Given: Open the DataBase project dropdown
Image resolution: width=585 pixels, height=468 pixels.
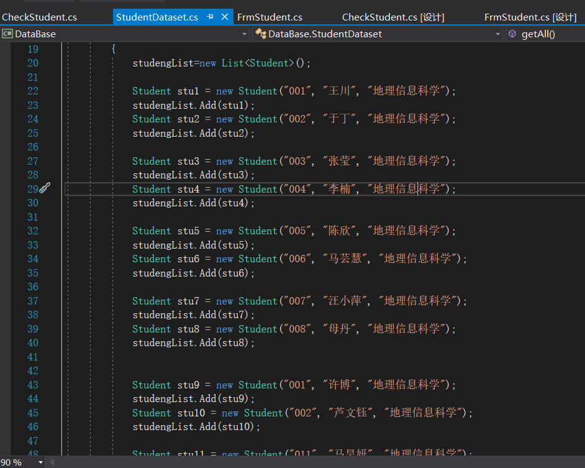Looking at the screenshot, I should point(245,34).
